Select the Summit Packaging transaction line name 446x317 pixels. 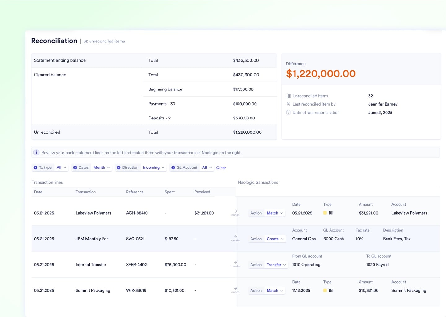point(93,290)
